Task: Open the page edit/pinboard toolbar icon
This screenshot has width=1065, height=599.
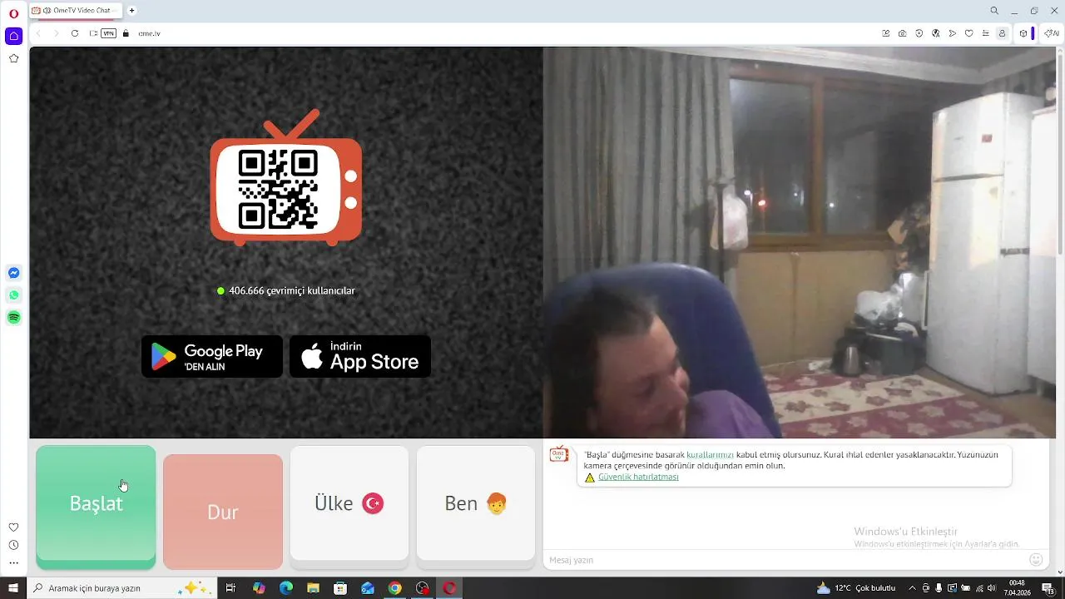Action: point(886,33)
